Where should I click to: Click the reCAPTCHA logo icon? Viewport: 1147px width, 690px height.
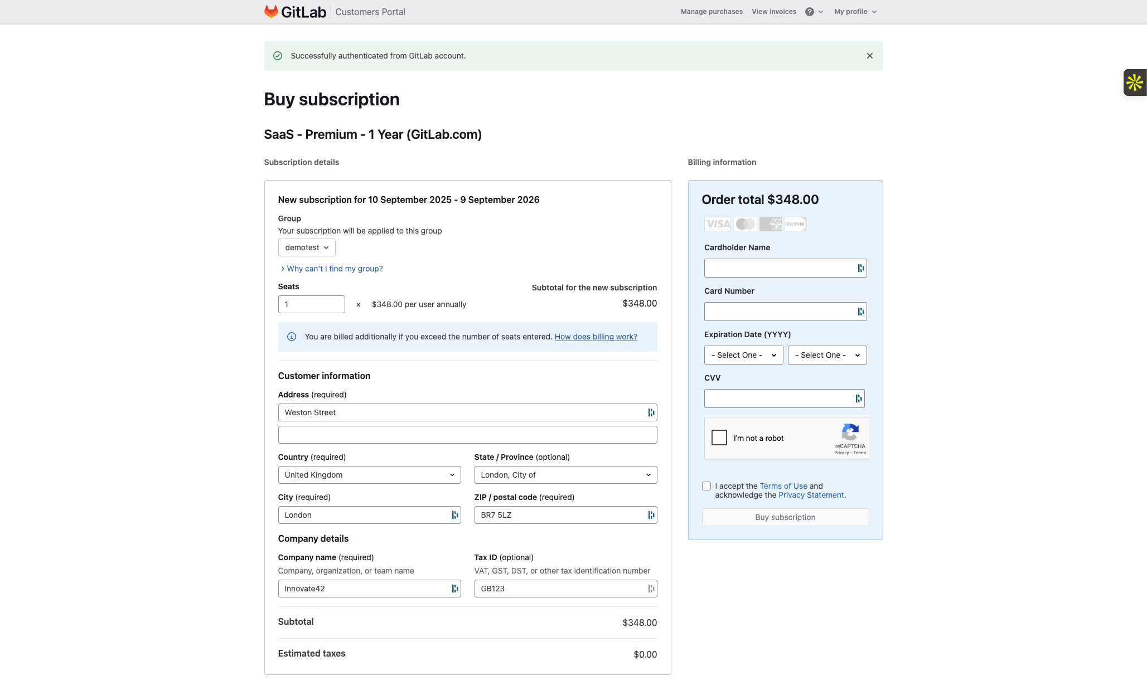pyautogui.click(x=850, y=432)
